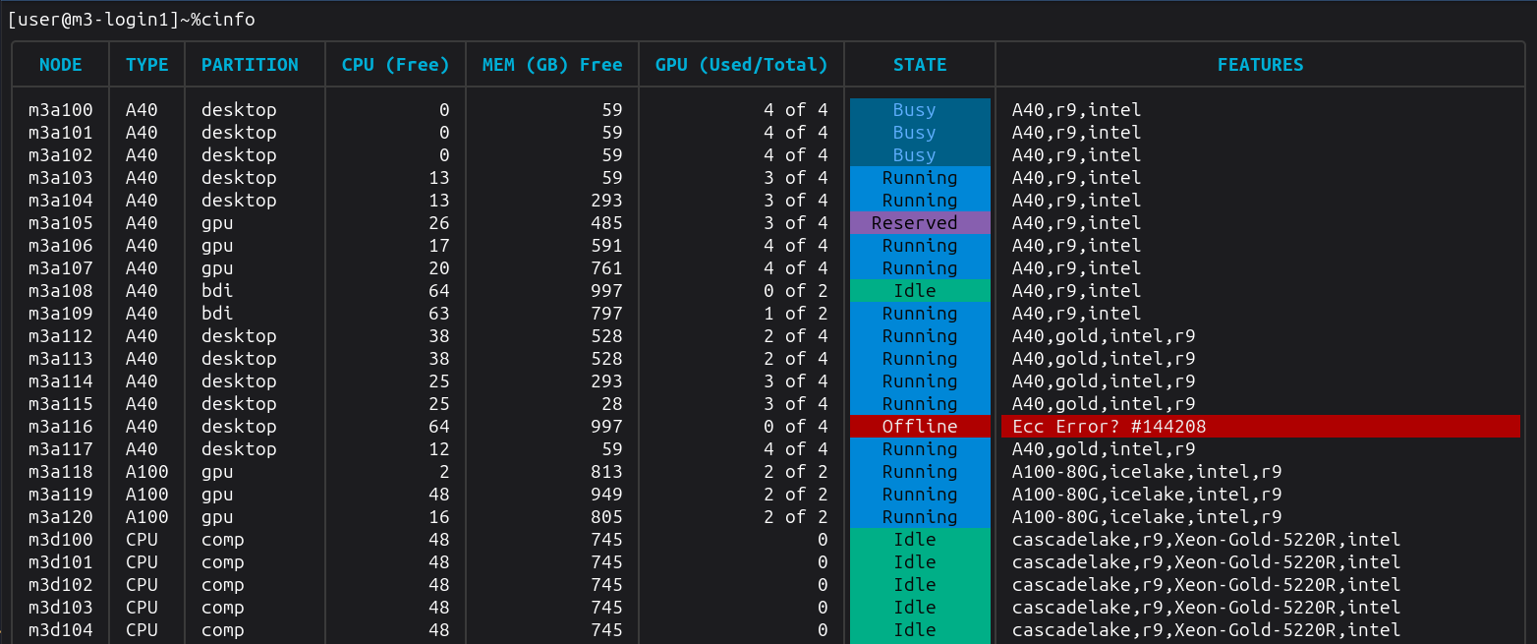Click the Busy state of m3a101

point(914,132)
